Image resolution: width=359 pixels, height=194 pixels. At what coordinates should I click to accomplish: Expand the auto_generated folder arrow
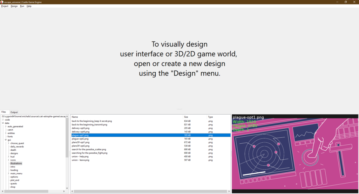[6, 127]
